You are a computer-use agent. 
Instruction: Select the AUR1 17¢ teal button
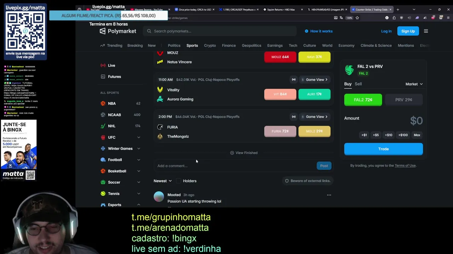coord(314,94)
